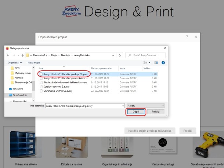This screenshot has width=224, height=168.
Task: Open the Univerzalne etikete thumbnail
Action: (x=26, y=145)
